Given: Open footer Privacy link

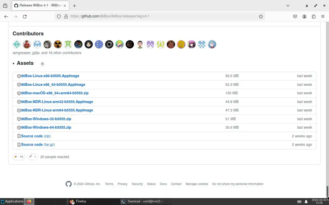Looking at the screenshot, I should point(122,184).
